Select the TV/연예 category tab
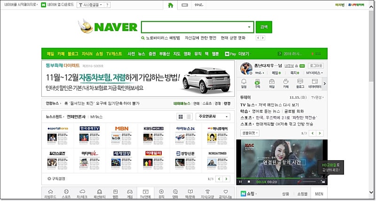This screenshot has height=201, width=376. (x=145, y=194)
